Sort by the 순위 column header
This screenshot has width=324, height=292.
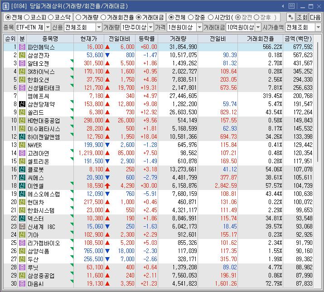pos(10,39)
